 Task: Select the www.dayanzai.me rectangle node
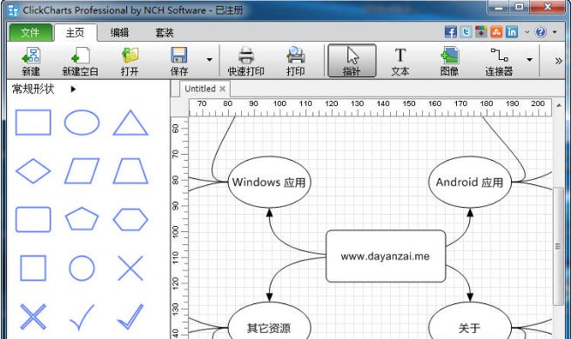point(386,256)
